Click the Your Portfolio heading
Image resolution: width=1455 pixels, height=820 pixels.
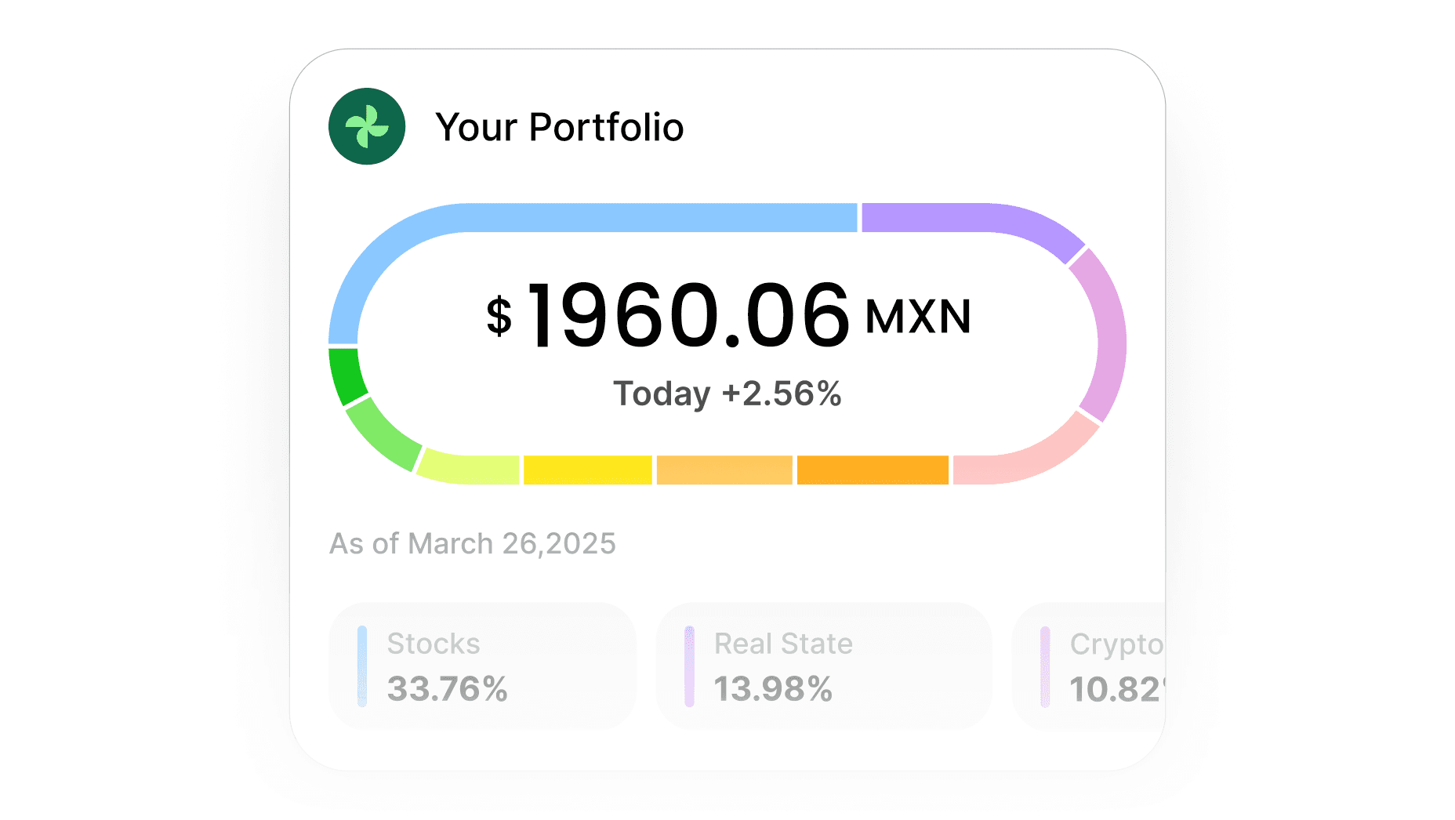[x=560, y=127]
